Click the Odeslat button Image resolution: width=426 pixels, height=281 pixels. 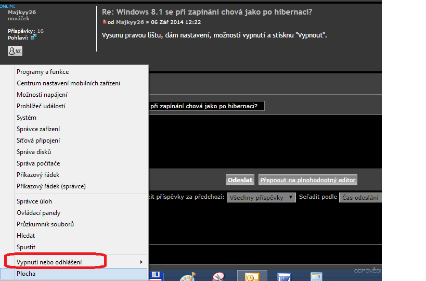[x=240, y=180]
